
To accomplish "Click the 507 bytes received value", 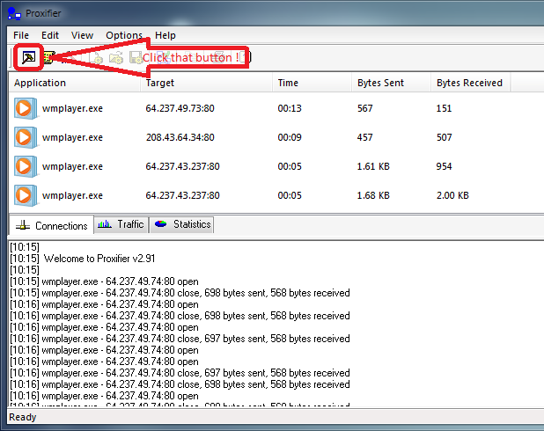I will (444, 137).
